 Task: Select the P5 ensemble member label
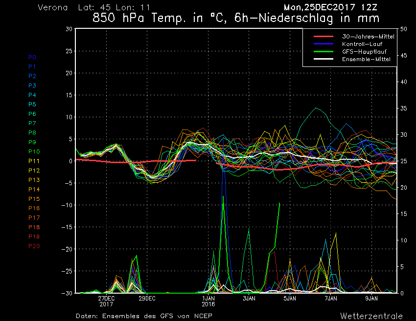32,105
